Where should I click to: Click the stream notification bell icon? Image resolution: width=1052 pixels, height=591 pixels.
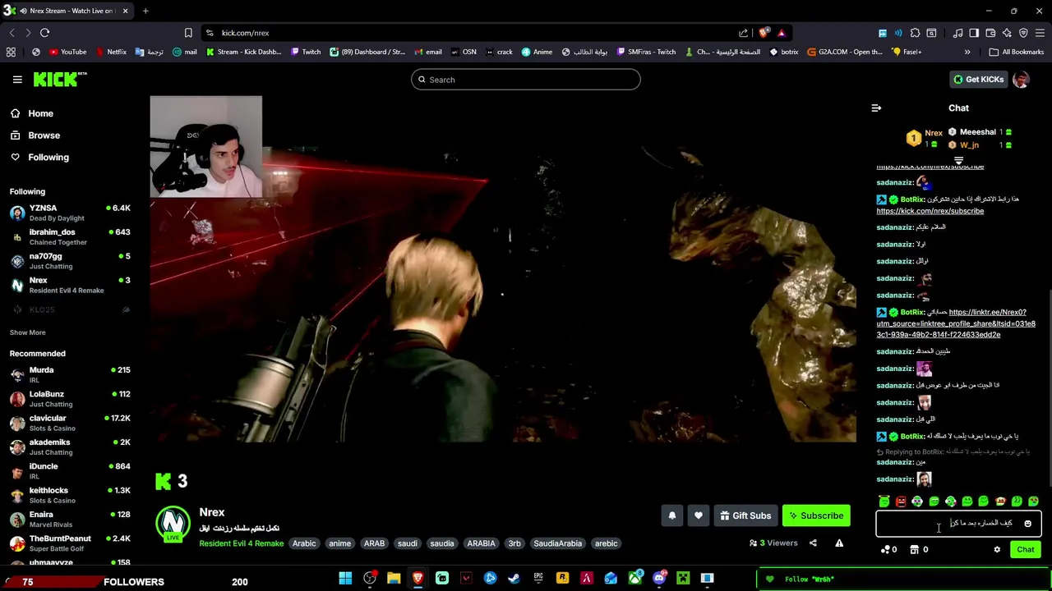[672, 515]
